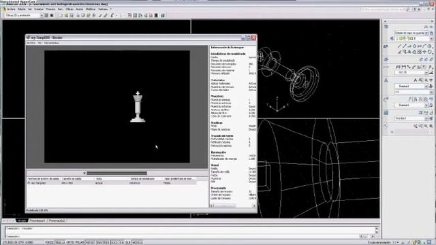Toggle DUCS dynamic UCS in status bar
436x245 pixels.
pos(114,242)
